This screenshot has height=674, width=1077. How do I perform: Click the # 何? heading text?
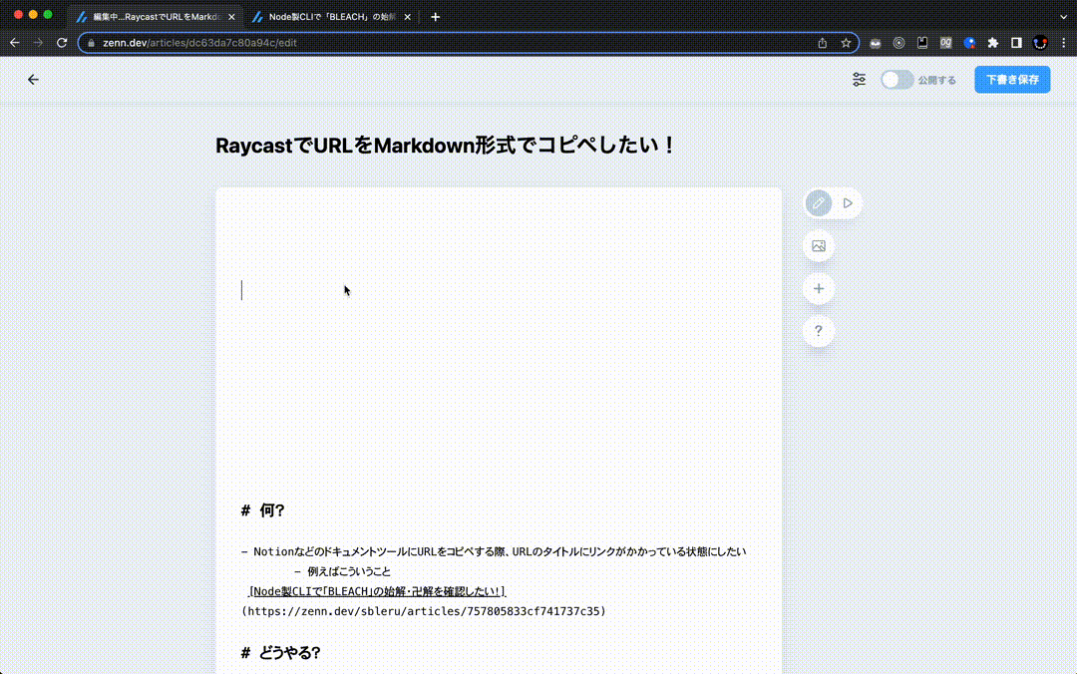click(x=262, y=510)
